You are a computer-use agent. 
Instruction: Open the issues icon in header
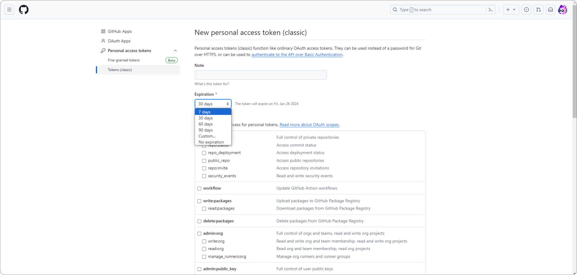click(527, 10)
